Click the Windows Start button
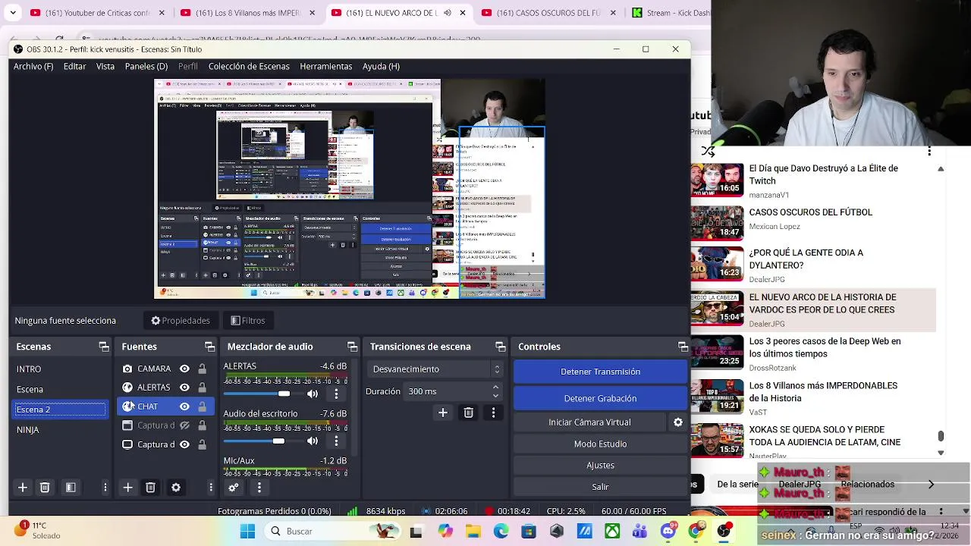This screenshot has height=546, width=971. click(x=247, y=532)
